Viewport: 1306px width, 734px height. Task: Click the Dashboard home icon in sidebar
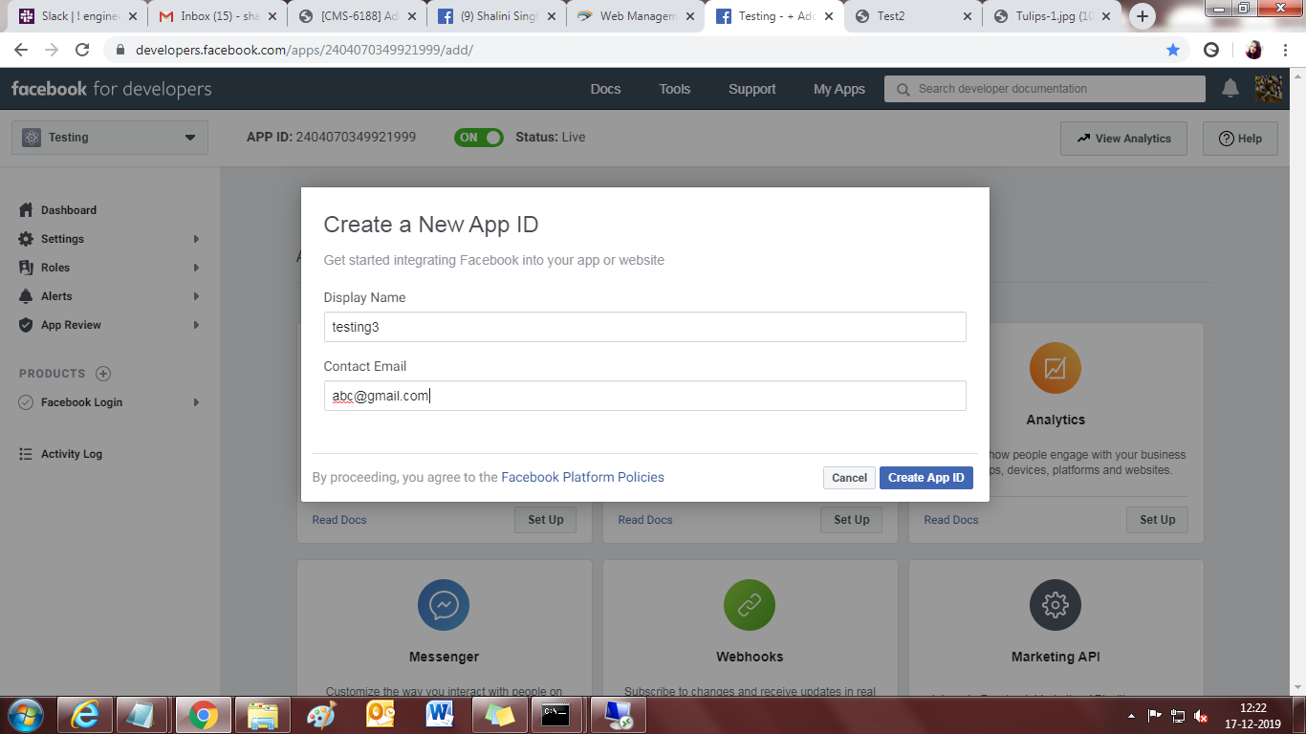tap(26, 210)
